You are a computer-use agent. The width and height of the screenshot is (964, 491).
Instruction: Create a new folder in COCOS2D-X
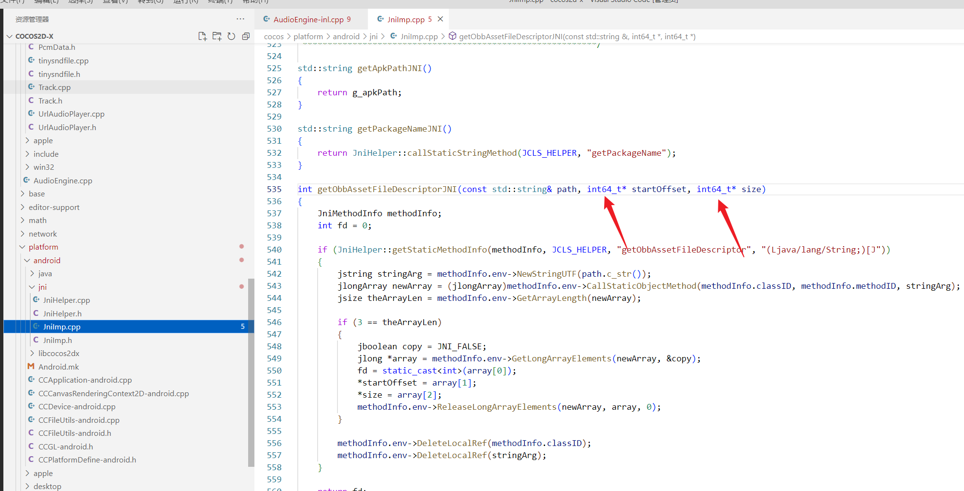tap(217, 36)
